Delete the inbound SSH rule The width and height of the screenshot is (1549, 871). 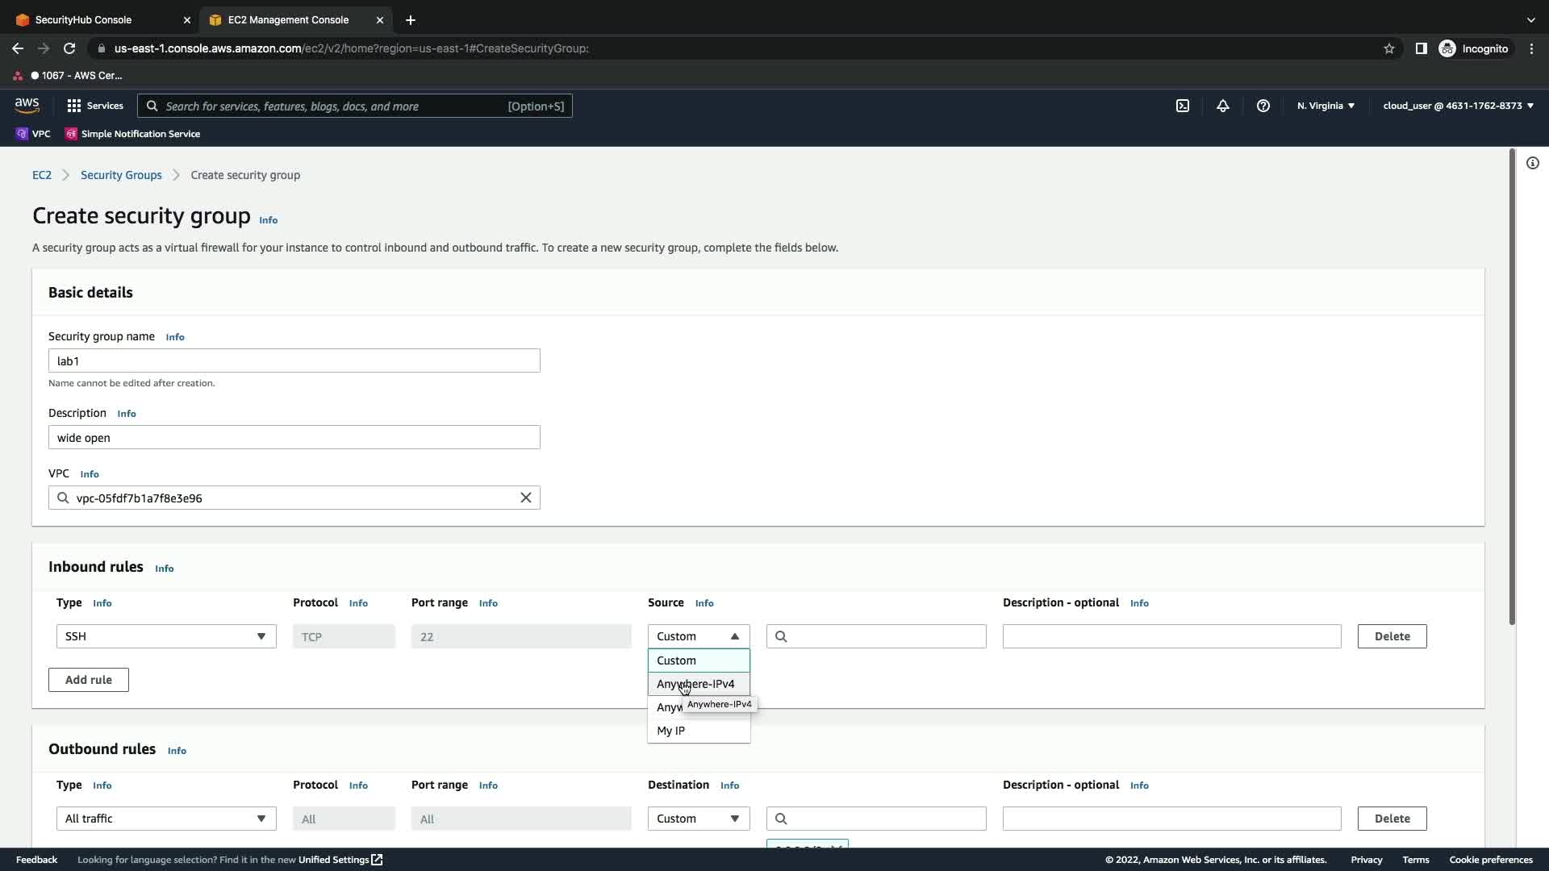tap(1391, 636)
